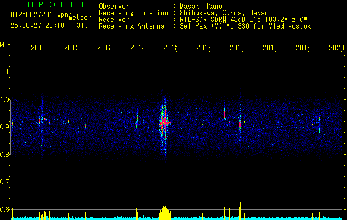This screenshot has width=347, height=220.
Task: Click the timestamp 25.08.27 20:10
Action: click(38, 26)
